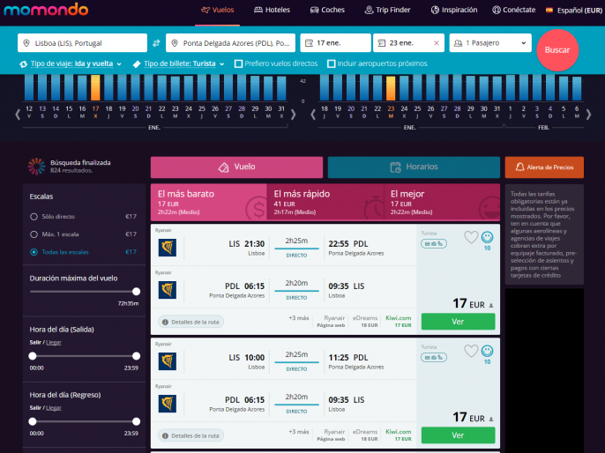This screenshot has width=605, height=453.
Task: Click right handle of Hora del día (Regreso) slider
Action: (136, 421)
